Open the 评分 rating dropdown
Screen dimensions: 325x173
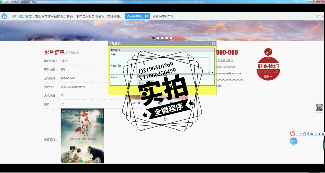tap(140, 54)
